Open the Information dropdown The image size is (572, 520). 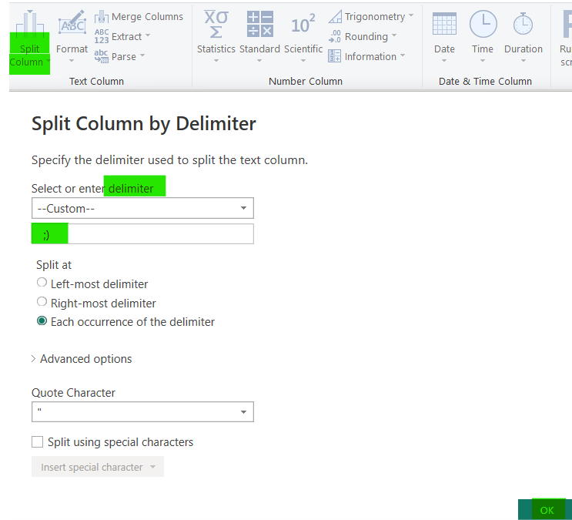[x=366, y=56]
